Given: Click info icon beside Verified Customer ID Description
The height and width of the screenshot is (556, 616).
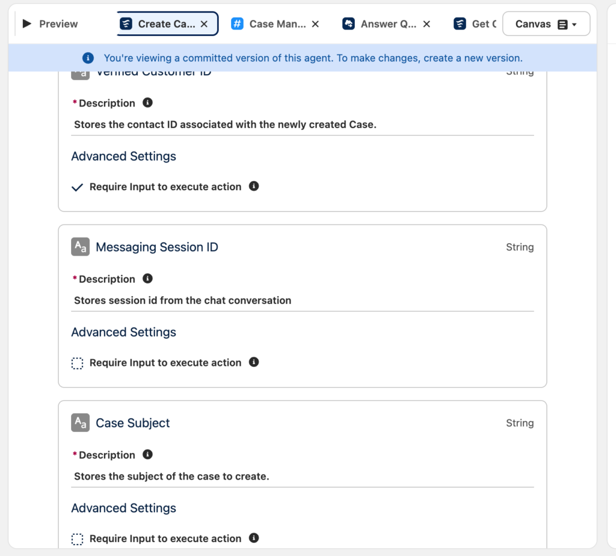Looking at the screenshot, I should point(147,103).
